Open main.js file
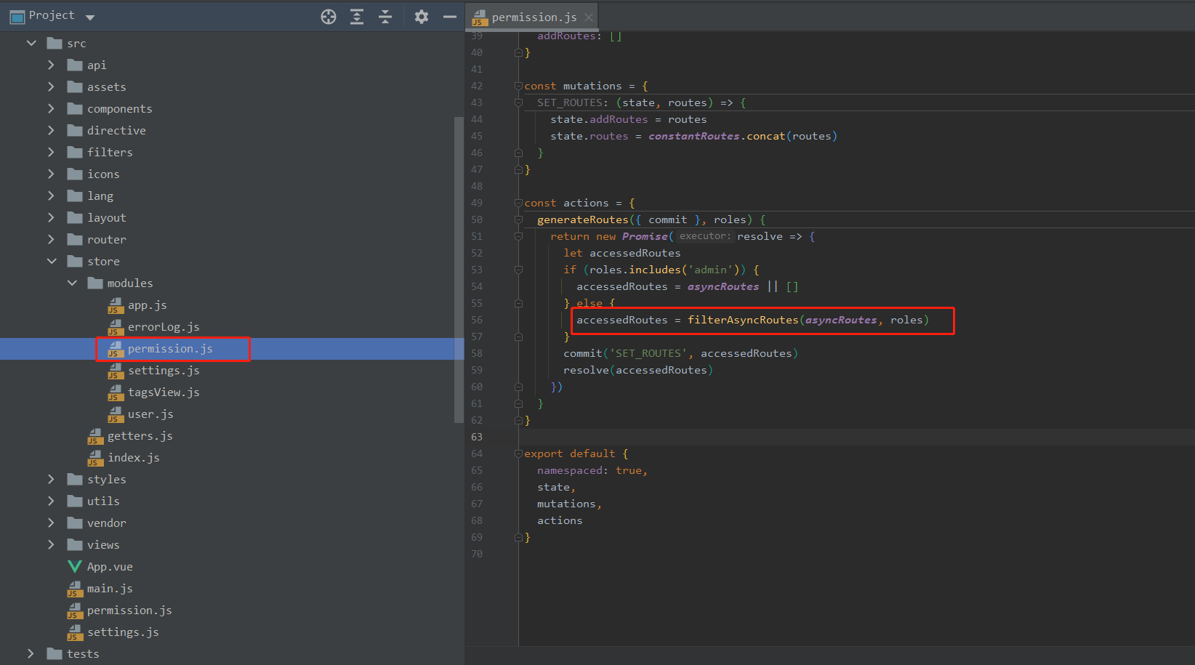The height and width of the screenshot is (665, 1195). [110, 589]
